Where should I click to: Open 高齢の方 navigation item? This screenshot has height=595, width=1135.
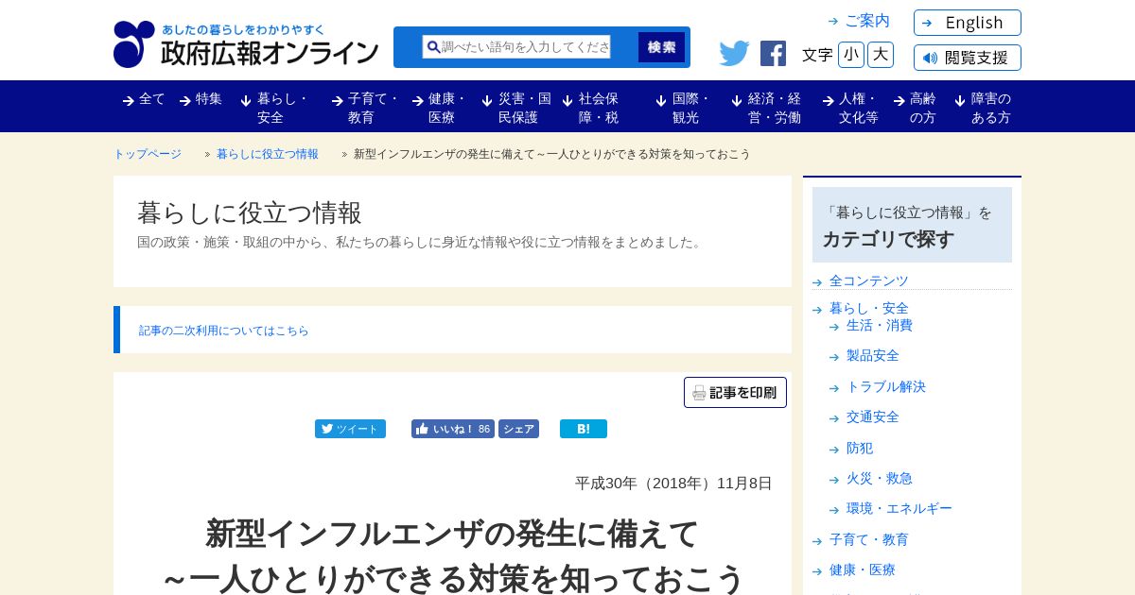pyautogui.click(x=915, y=108)
